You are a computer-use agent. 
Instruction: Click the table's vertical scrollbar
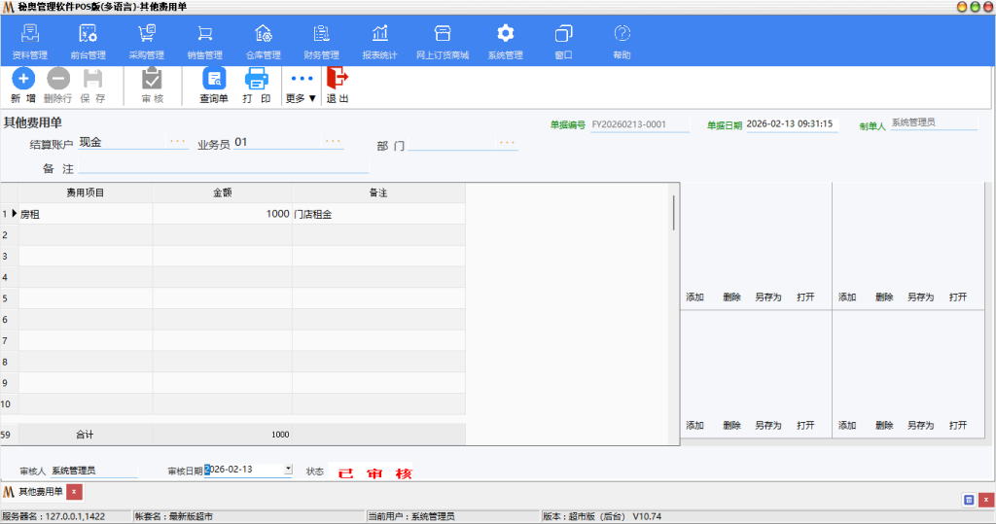(x=673, y=213)
